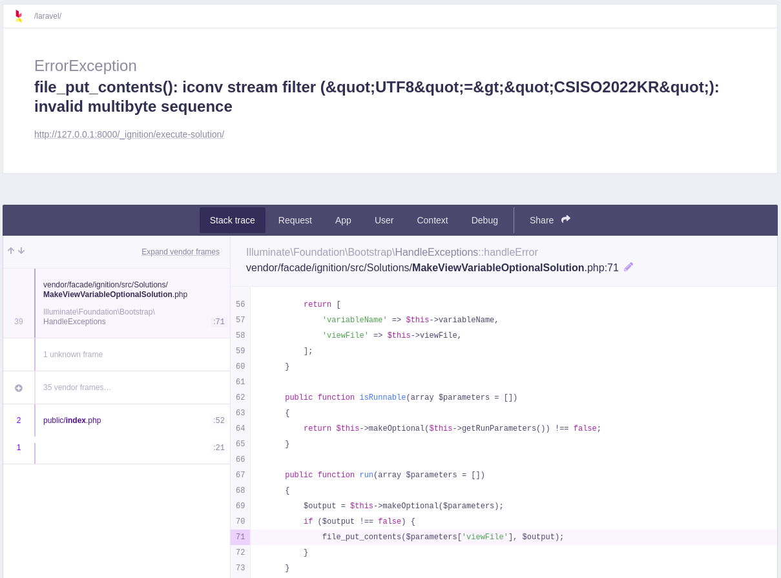This screenshot has width=781, height=578.
Task: Click the frame down arrow icon
Action: (x=21, y=251)
